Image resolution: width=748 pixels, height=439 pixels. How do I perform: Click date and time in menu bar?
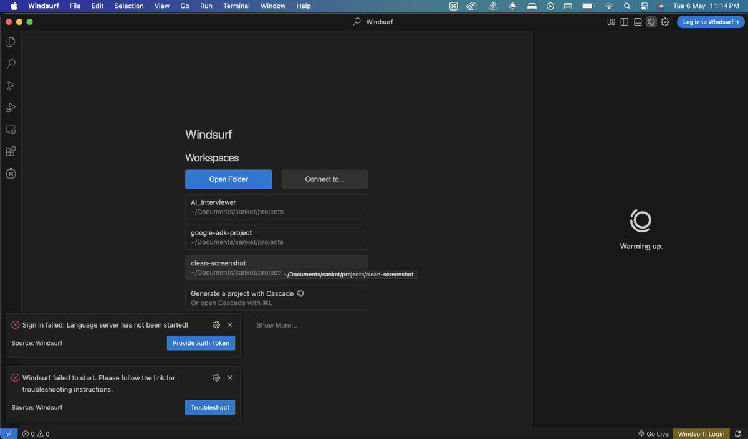[706, 6]
